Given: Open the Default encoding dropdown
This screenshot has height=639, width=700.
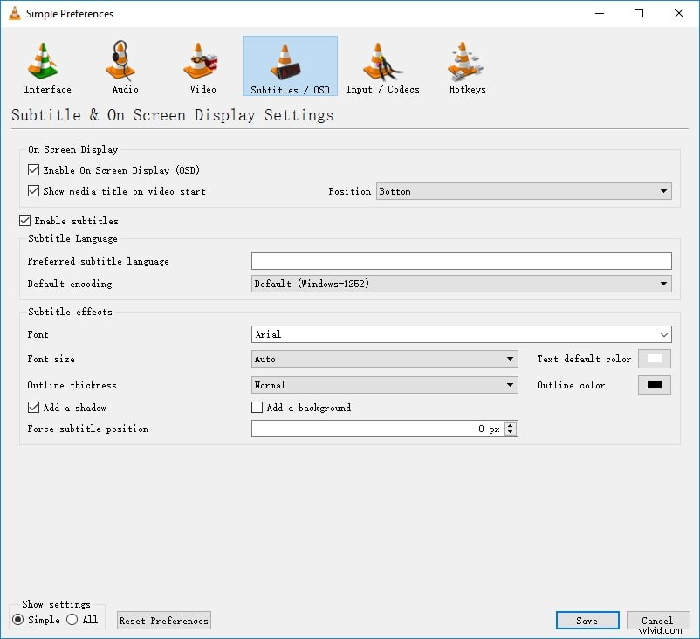Looking at the screenshot, I should [461, 284].
